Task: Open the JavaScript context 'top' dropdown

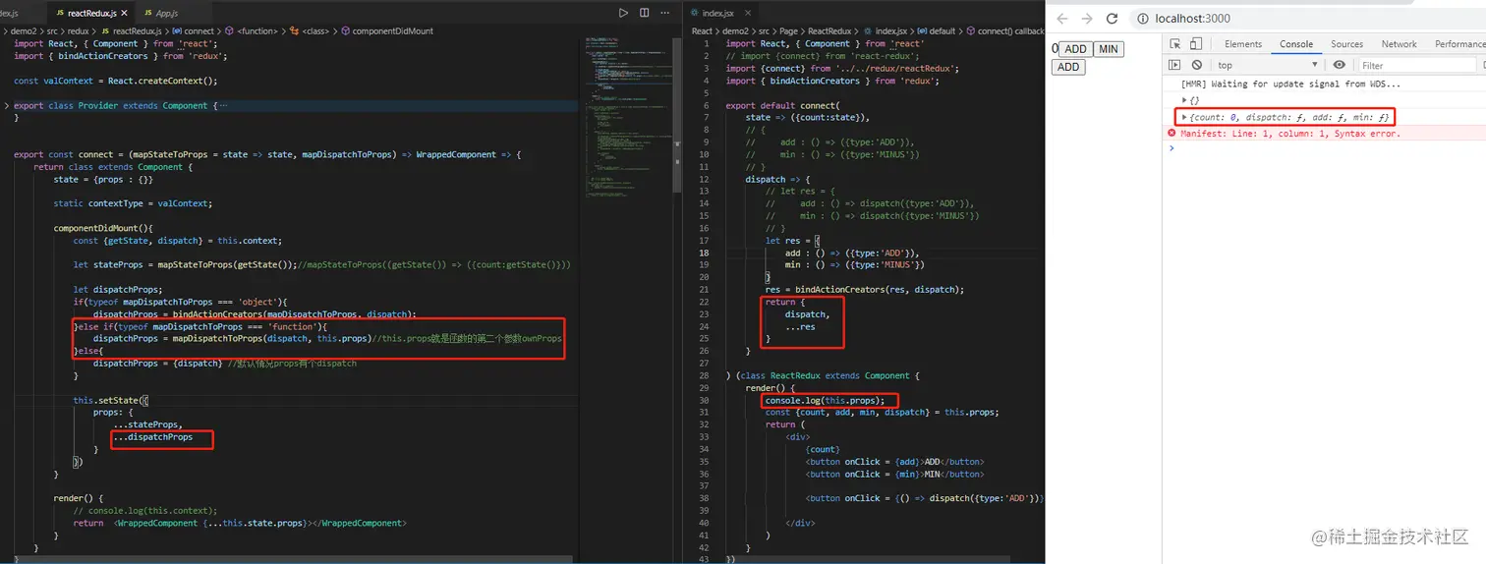Action: (1267, 65)
